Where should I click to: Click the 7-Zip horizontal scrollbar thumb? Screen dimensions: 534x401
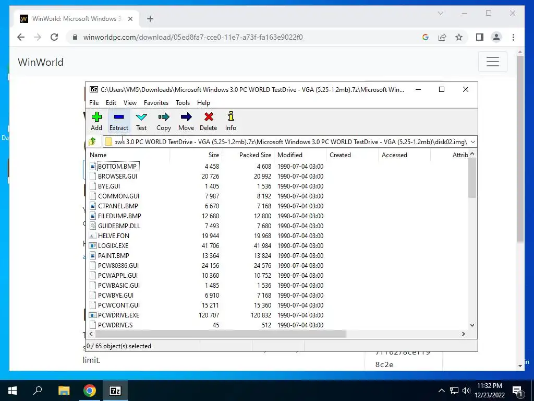(x=220, y=334)
